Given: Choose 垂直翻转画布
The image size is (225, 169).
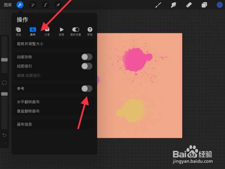Looking at the screenshot, I should (x=54, y=111).
